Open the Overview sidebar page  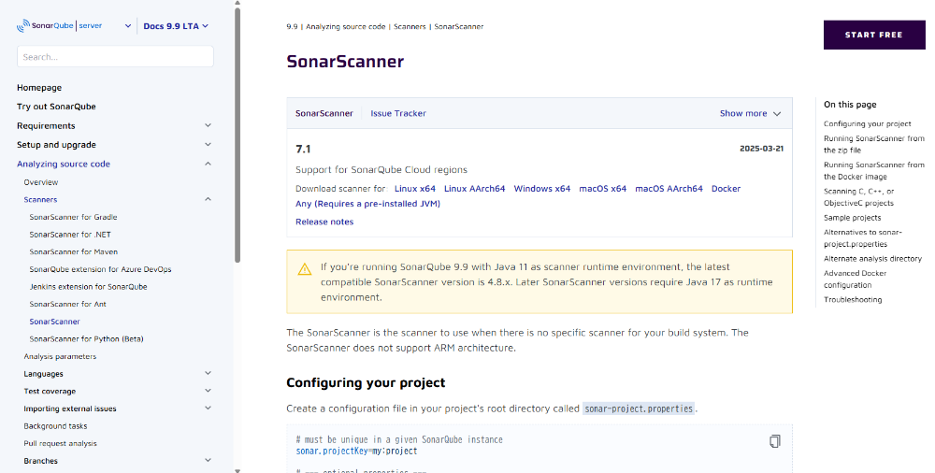41,182
